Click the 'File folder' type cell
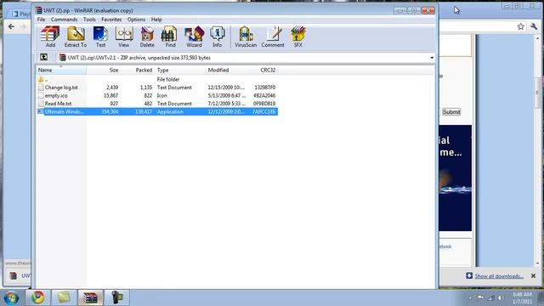 coord(168,79)
